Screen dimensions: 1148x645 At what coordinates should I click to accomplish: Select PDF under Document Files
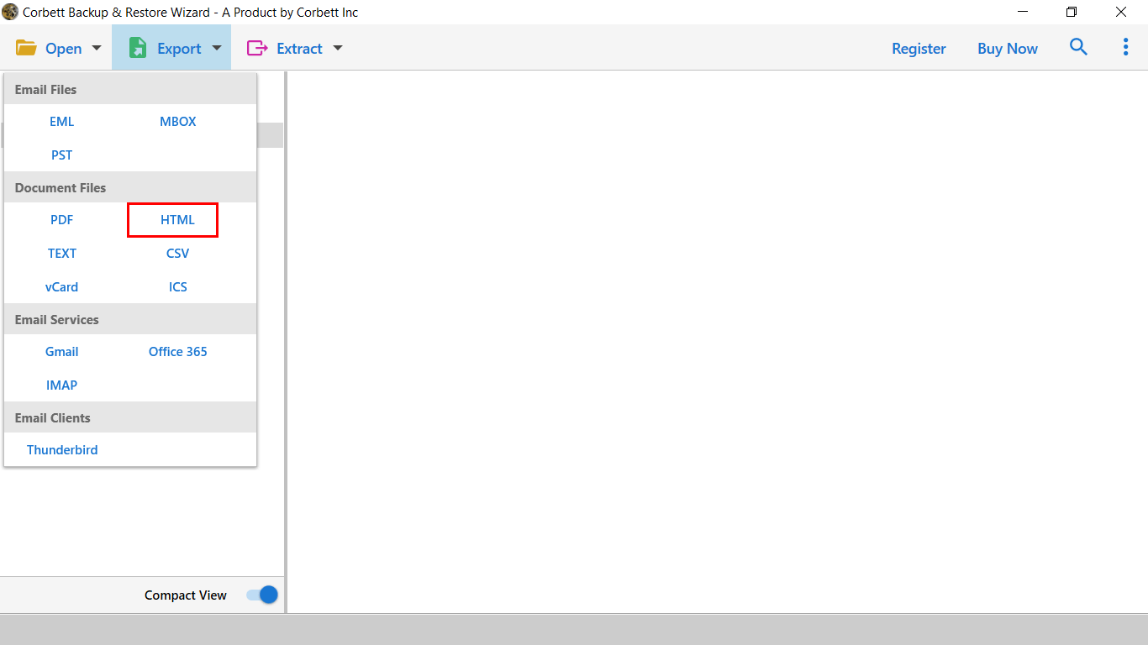[61, 220]
